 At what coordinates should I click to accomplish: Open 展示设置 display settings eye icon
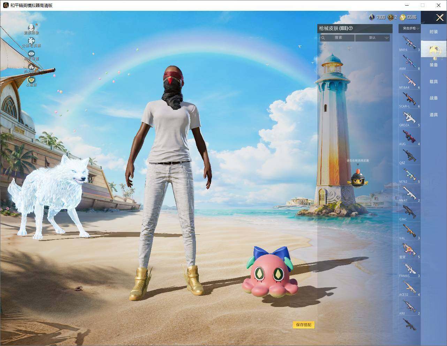tap(31, 55)
